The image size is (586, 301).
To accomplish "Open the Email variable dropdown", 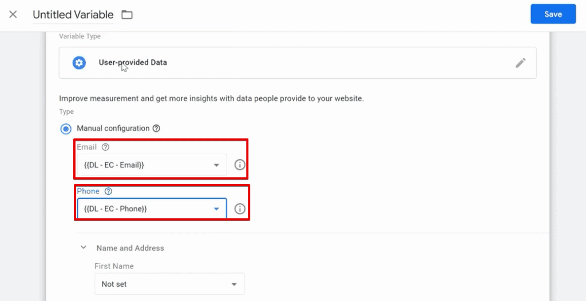I will tap(152, 165).
